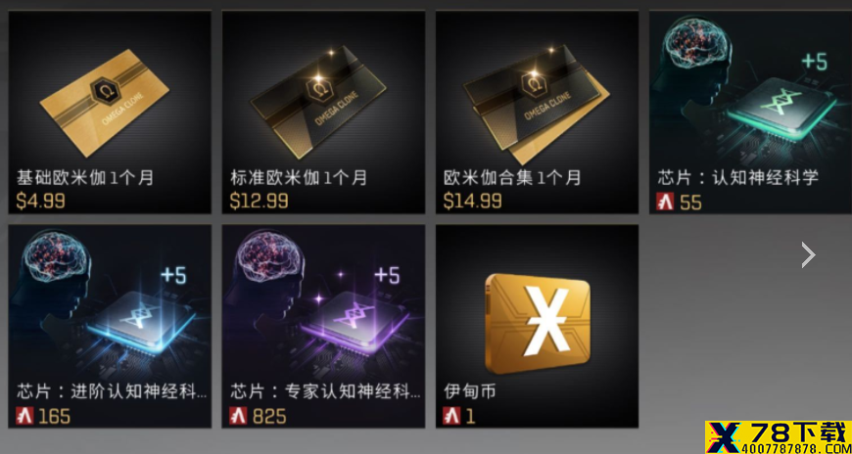
Task: Open the 芯片：认知神经科学 title text
Action: click(737, 177)
